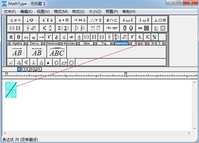Click the upper-left numerator slot in equation
Viewport: 199px width, 143px height.
8,86
